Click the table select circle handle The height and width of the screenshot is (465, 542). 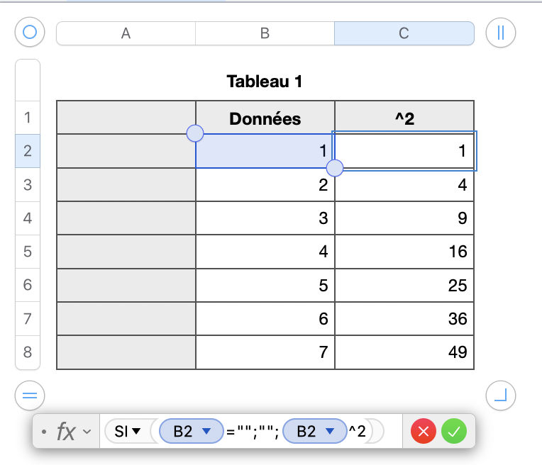click(30, 32)
